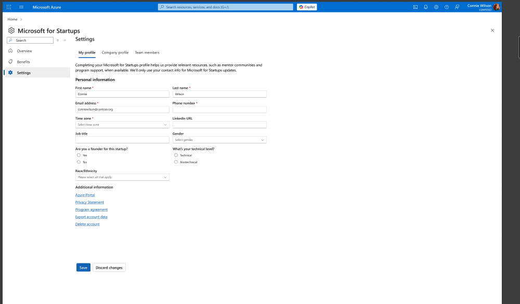Click the global search resources box

click(x=226, y=7)
